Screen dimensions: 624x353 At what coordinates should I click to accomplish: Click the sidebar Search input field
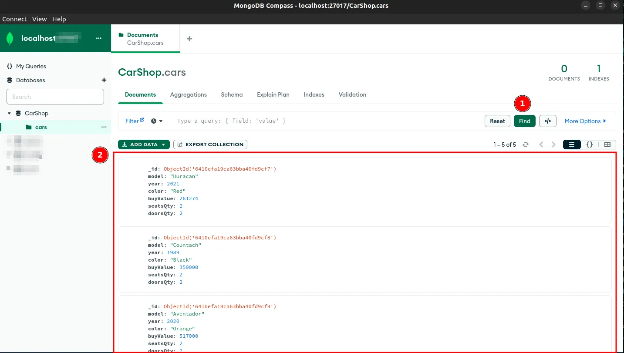(55, 97)
